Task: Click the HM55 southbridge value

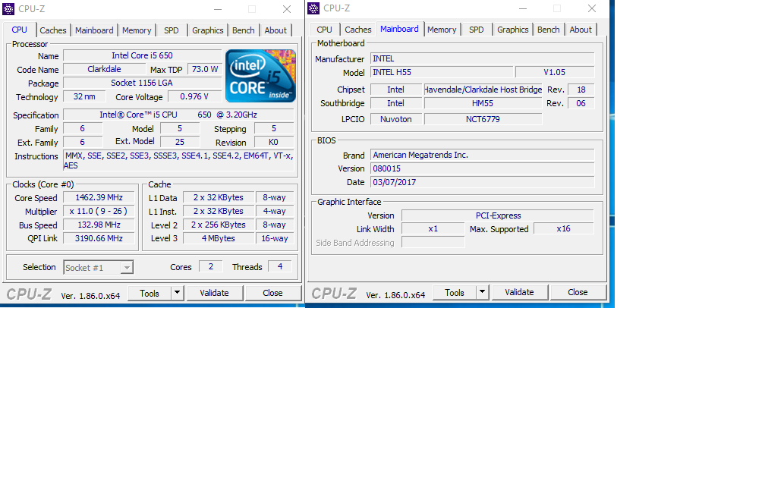Action: [x=483, y=103]
